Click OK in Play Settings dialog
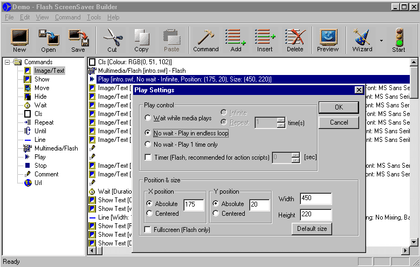This screenshot has width=420, height=267. click(339, 107)
